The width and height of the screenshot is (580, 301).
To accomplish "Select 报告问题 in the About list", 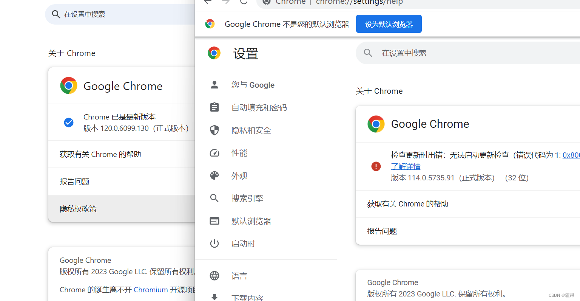I will (382, 231).
